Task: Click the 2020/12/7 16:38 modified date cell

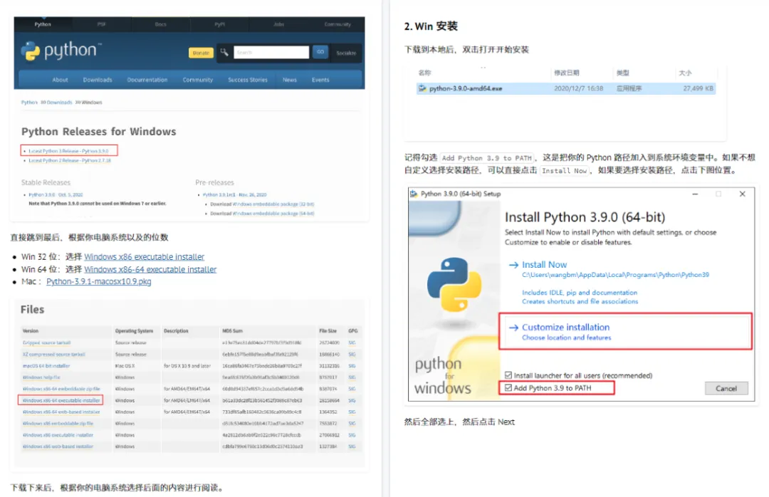Action: point(579,88)
